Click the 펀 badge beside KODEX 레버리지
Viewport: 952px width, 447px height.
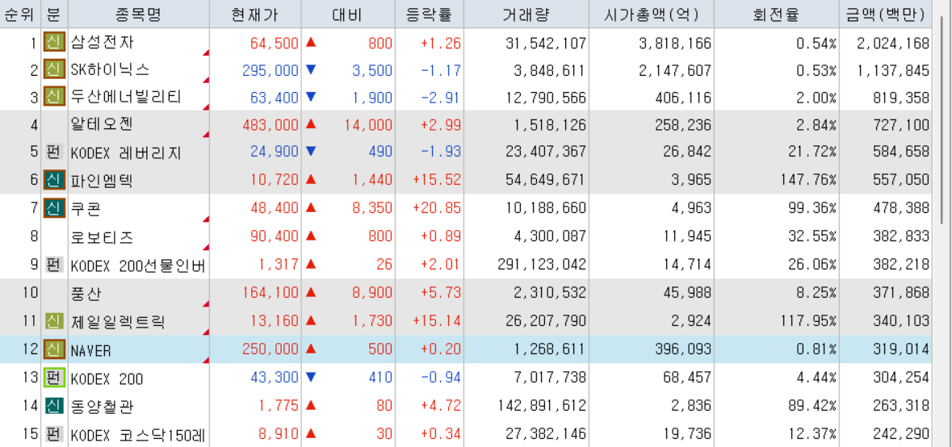pyautogui.click(x=54, y=152)
